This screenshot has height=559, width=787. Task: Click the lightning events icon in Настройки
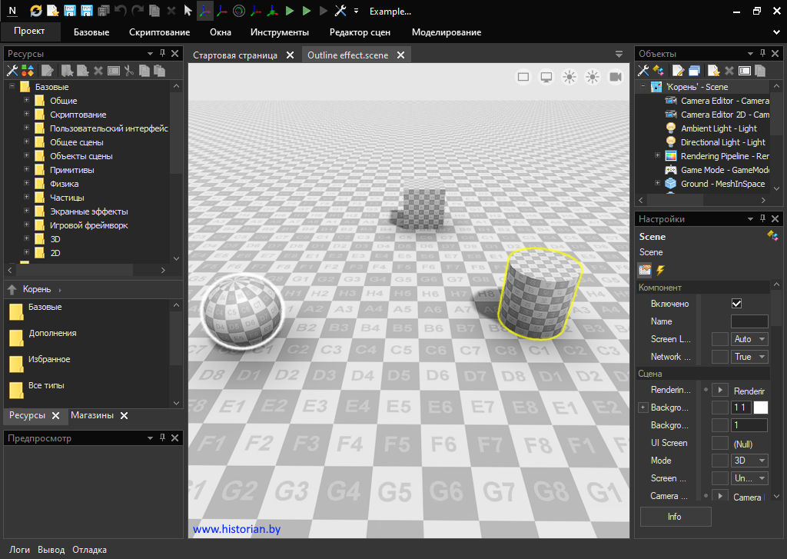pos(660,271)
